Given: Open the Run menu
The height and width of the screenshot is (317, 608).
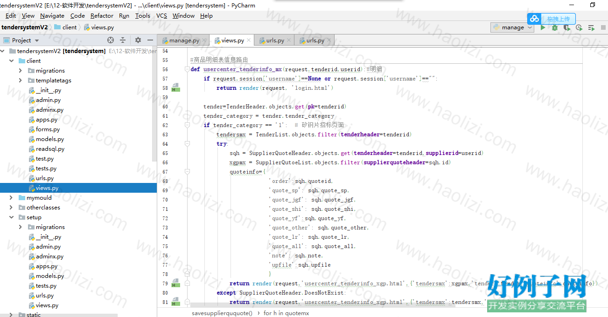Looking at the screenshot, I should coord(124,15).
